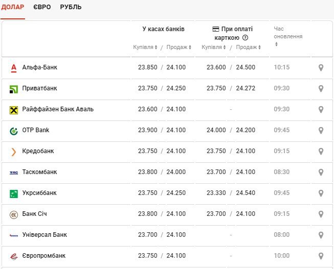Click the location marker for OTP Bank
Viewport: 334px width, 269px height.
(321, 130)
